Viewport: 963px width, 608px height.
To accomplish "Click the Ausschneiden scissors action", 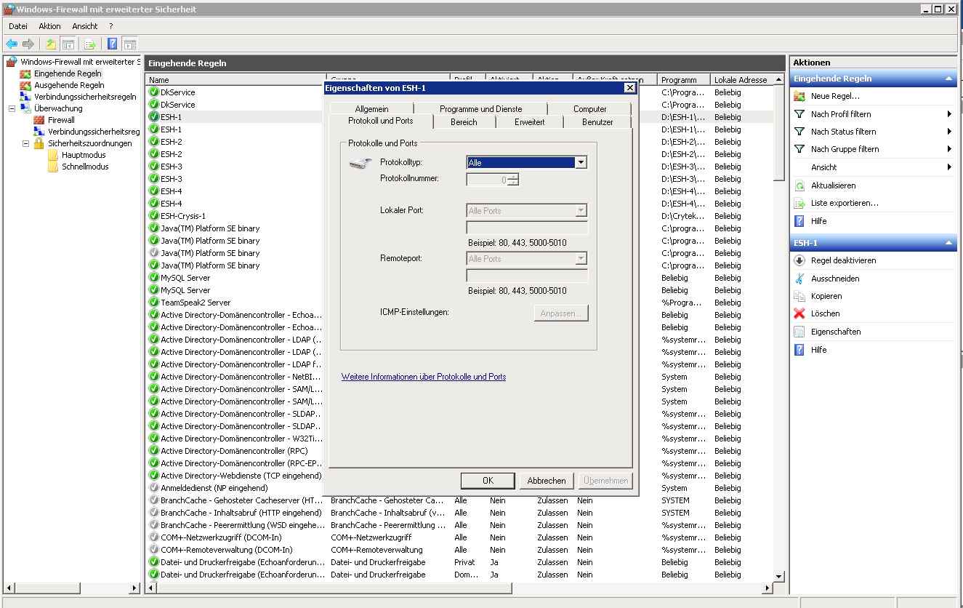I will point(835,279).
